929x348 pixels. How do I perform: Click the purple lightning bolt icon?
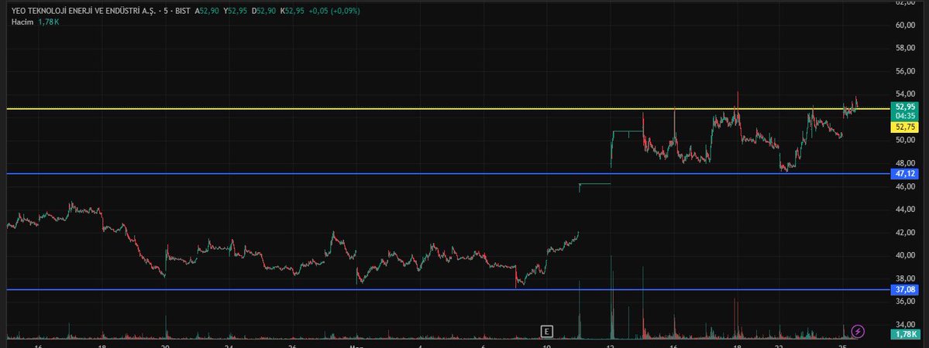(x=857, y=331)
